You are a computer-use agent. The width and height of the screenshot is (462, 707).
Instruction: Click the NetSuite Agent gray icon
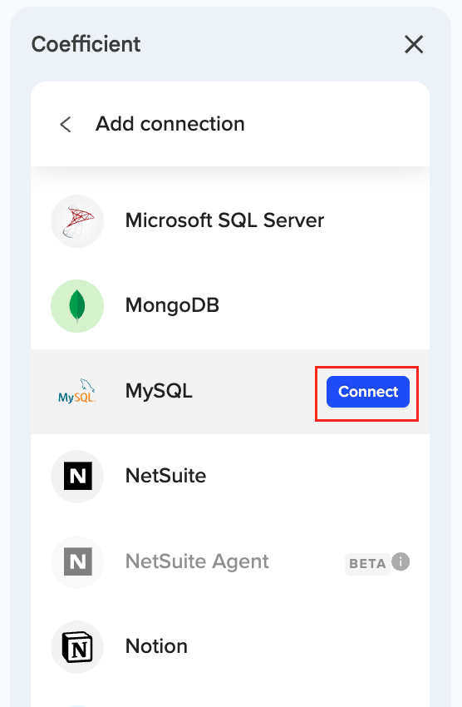(x=77, y=561)
